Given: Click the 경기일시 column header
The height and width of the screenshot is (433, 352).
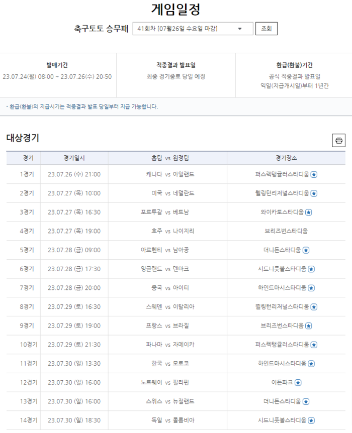Looking at the screenshot, I should tap(74, 158).
